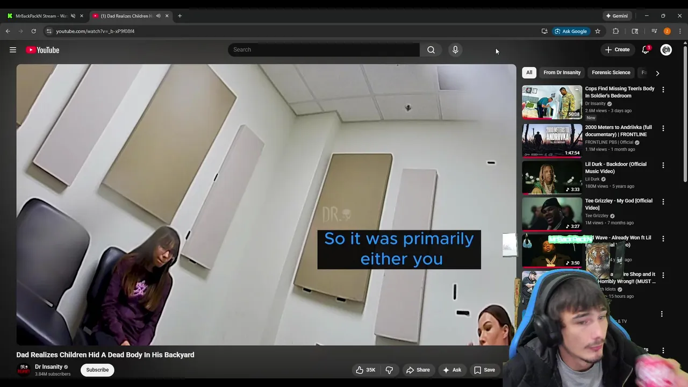This screenshot has width=688, height=387.
Task: Click the FRONTLINE PBS | Official channel name
Action: [x=609, y=142]
